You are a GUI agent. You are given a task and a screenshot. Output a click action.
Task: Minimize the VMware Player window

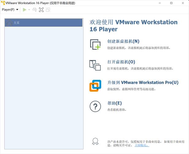tap(160, 3)
